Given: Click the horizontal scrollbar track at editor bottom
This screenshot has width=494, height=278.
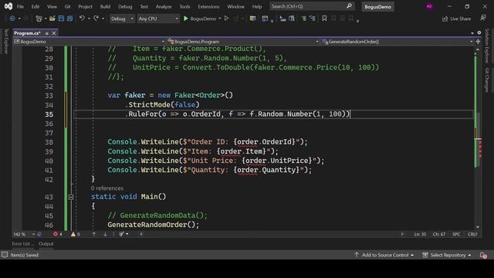Looking at the screenshot, I should [271, 234].
